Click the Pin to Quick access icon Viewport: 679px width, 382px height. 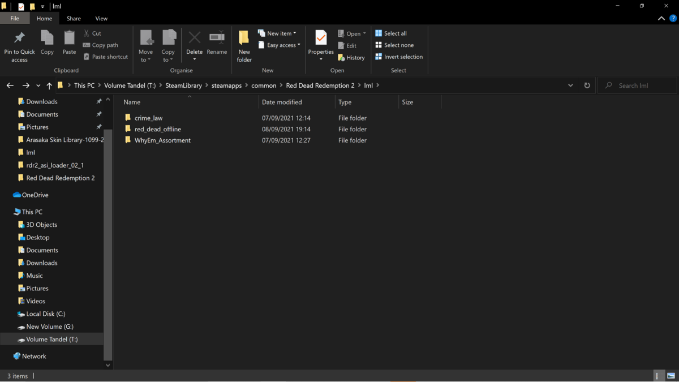pos(19,38)
